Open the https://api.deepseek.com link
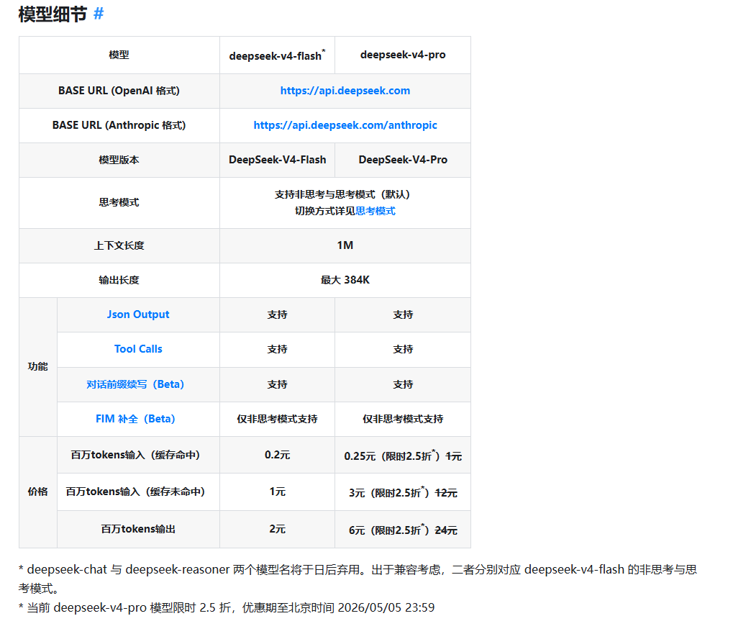751x634 pixels. point(345,91)
